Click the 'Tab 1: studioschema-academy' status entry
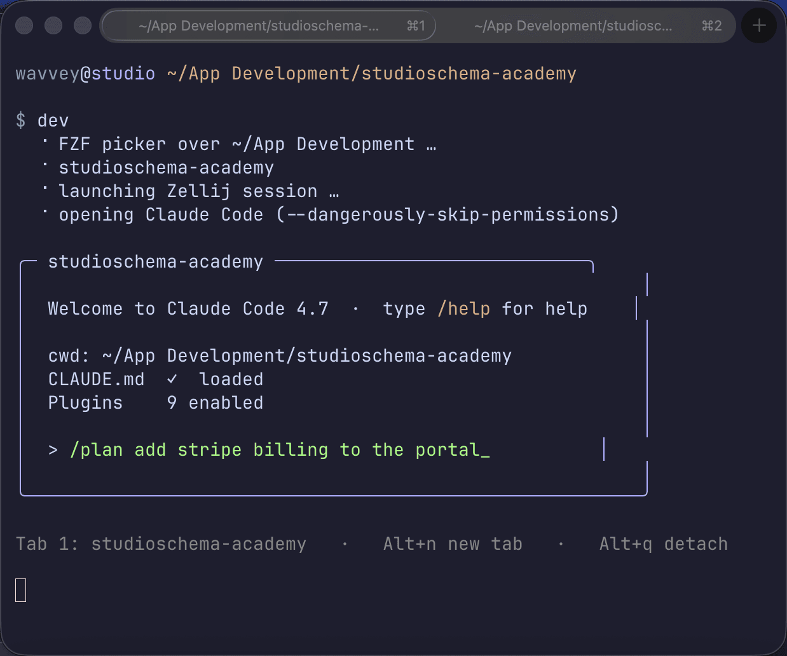Viewport: 787px width, 656px height. tap(161, 544)
